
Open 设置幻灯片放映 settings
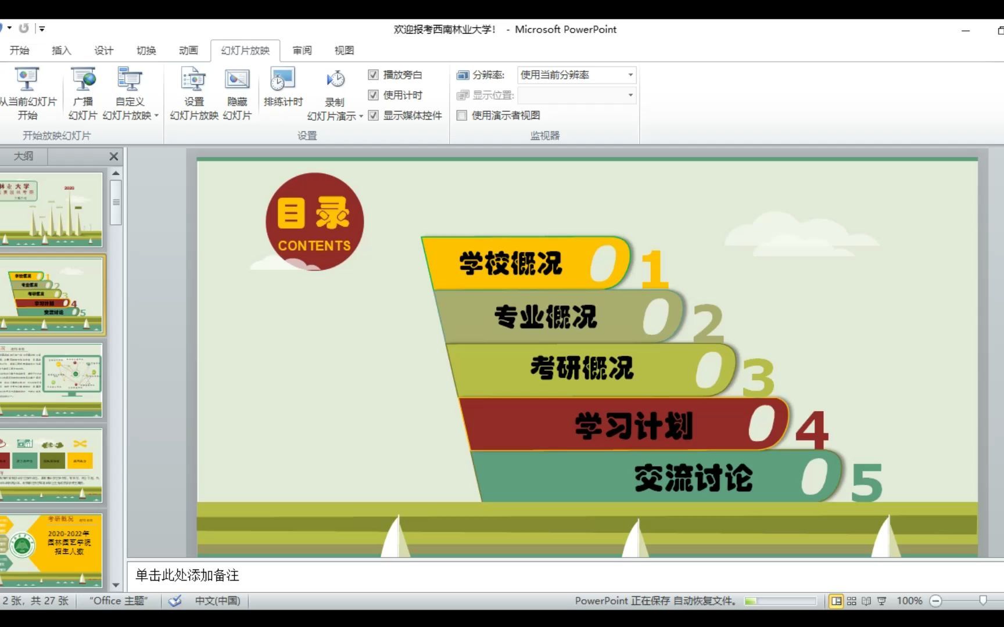click(x=193, y=93)
